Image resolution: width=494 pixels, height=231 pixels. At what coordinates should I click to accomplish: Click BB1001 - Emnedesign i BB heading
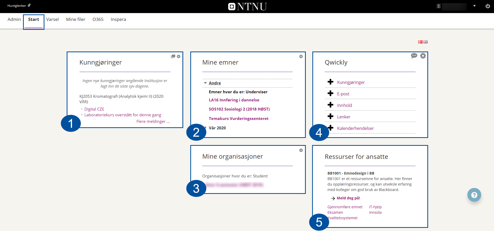click(x=351, y=173)
